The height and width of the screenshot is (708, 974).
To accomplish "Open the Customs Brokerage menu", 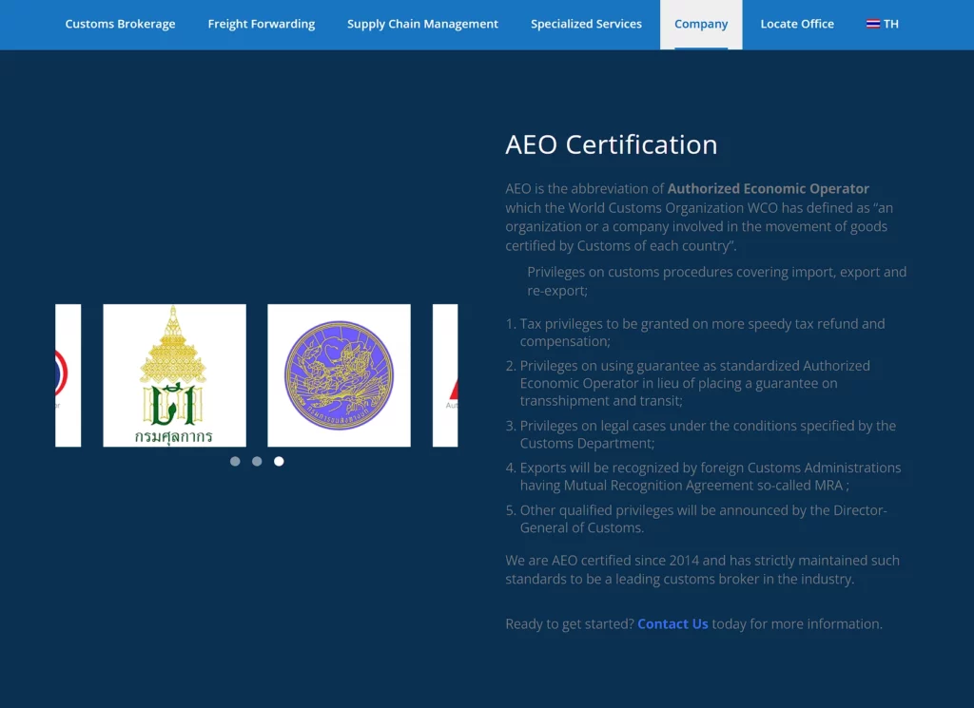I will coord(120,24).
